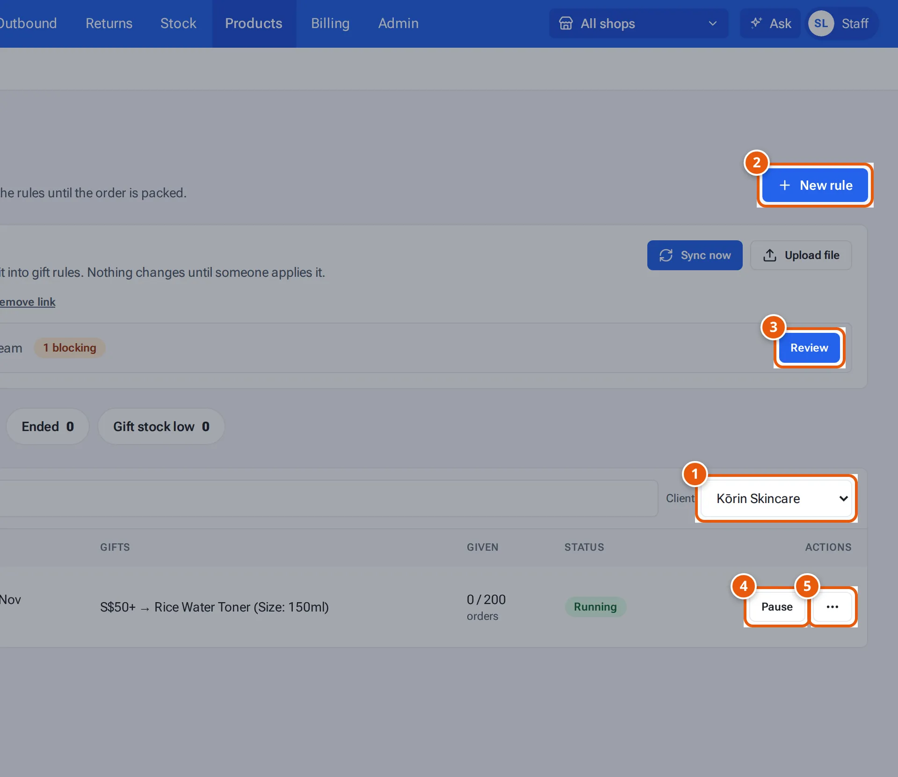
Task: Open the Ask assistant button
Action: click(770, 23)
